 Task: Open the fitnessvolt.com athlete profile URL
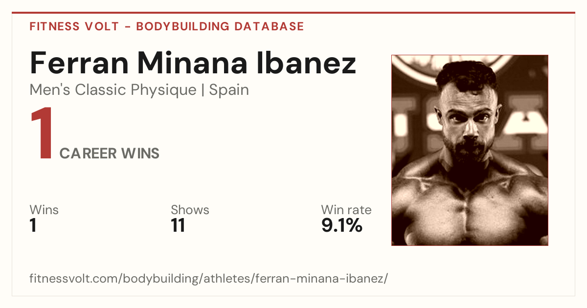point(209,279)
